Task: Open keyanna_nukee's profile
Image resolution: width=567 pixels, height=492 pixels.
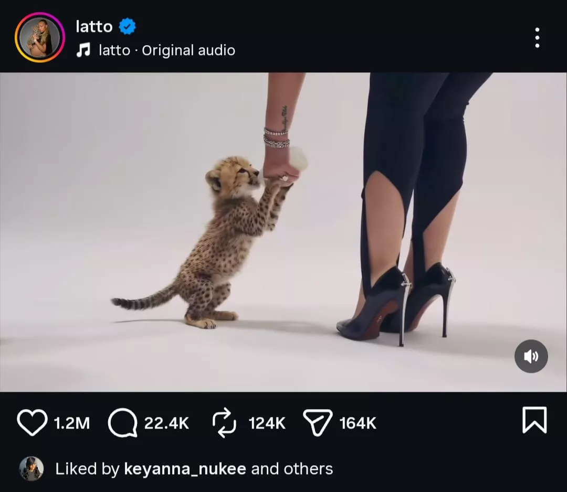Action: click(x=185, y=468)
